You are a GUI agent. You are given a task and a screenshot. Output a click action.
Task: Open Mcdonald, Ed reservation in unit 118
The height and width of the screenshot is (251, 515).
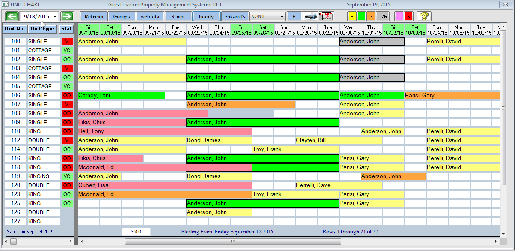(165, 167)
